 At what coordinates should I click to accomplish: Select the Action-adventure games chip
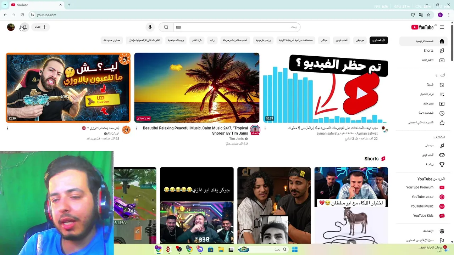pos(235,40)
